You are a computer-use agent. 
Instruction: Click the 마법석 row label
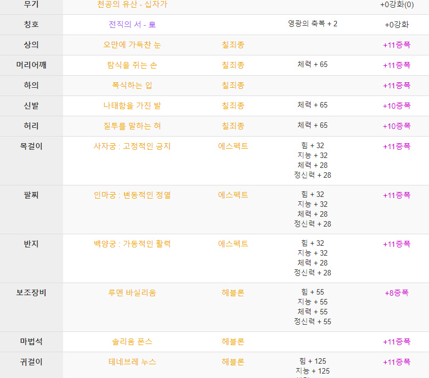tap(31, 341)
